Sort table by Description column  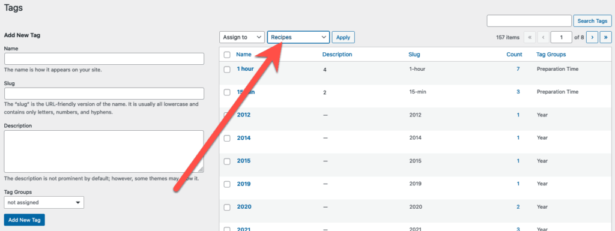coord(337,55)
